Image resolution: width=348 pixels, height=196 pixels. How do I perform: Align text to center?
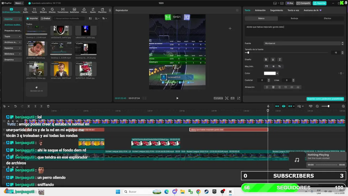(273, 87)
